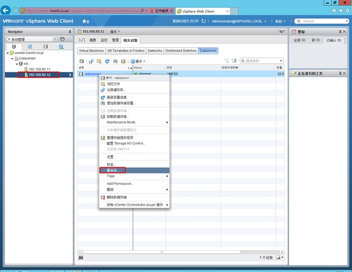The height and width of the screenshot is (272, 352).
Task: Switch to the Getting Started (入门) tab
Action: click(x=81, y=40)
